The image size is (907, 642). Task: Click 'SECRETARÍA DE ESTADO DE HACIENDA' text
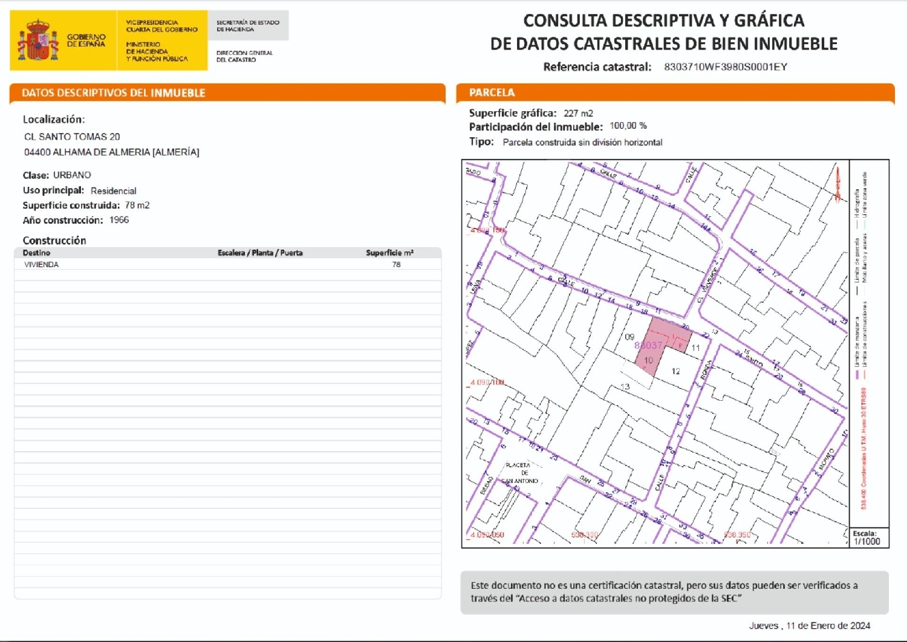[248, 25]
